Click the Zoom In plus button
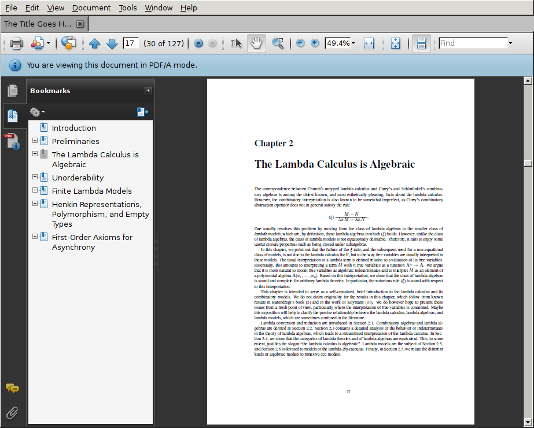534x428 pixels. (x=315, y=43)
